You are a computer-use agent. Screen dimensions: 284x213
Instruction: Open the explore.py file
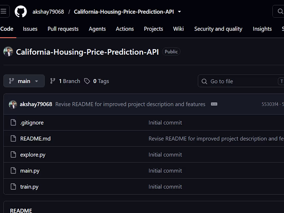tap(33, 155)
